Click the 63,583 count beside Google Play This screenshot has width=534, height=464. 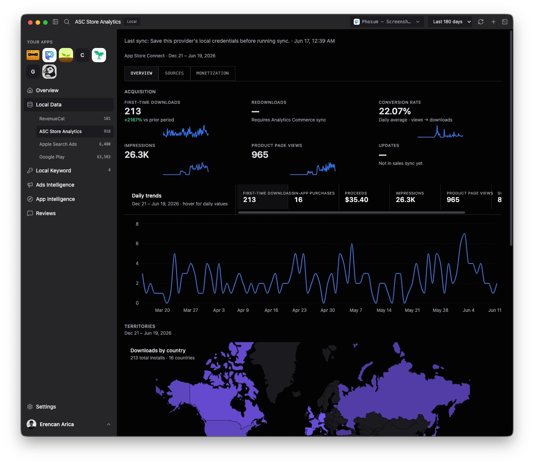tap(104, 157)
